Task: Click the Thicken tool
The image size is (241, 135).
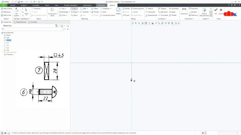Action: coord(95,12)
